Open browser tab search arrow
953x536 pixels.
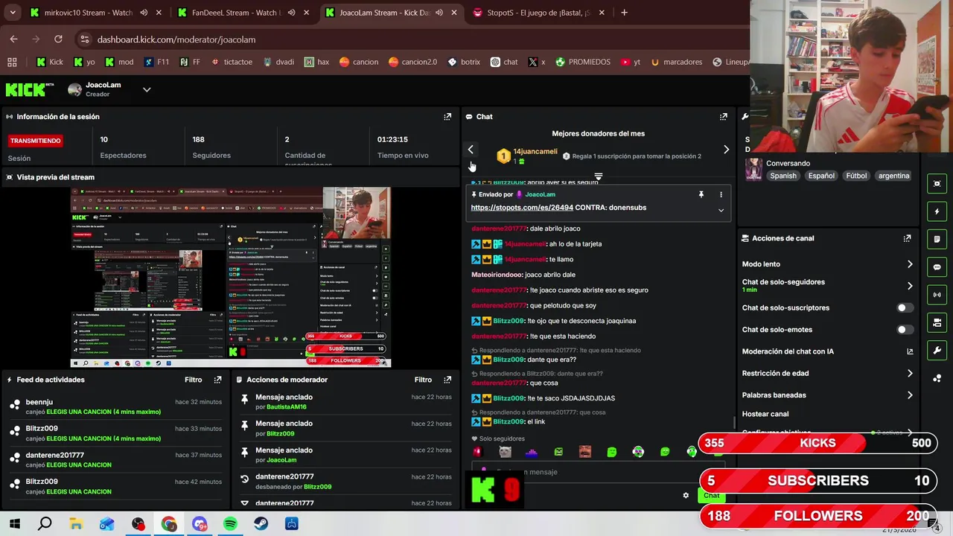(12, 13)
